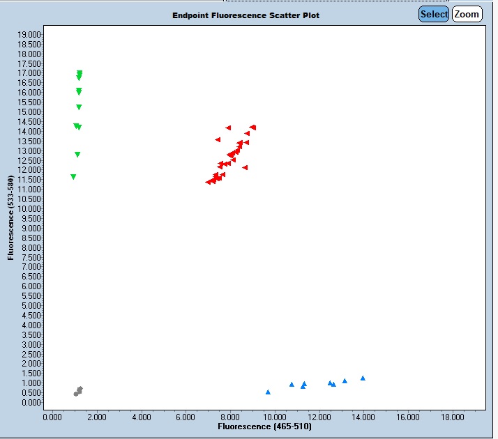Switch to Zoom mode
Image resolution: width=498 pixels, height=439 pixels.
(467, 14)
